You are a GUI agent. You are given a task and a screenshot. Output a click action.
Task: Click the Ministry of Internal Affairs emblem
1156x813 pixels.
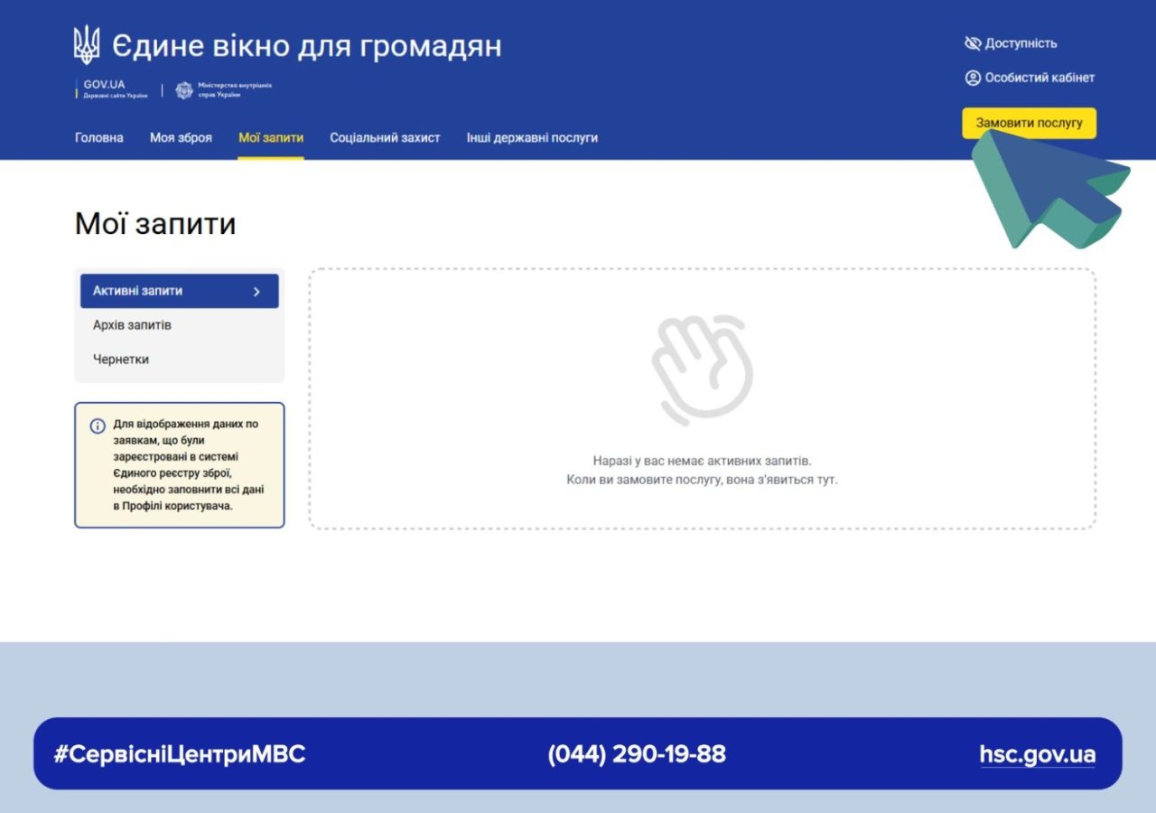pyautogui.click(x=184, y=89)
